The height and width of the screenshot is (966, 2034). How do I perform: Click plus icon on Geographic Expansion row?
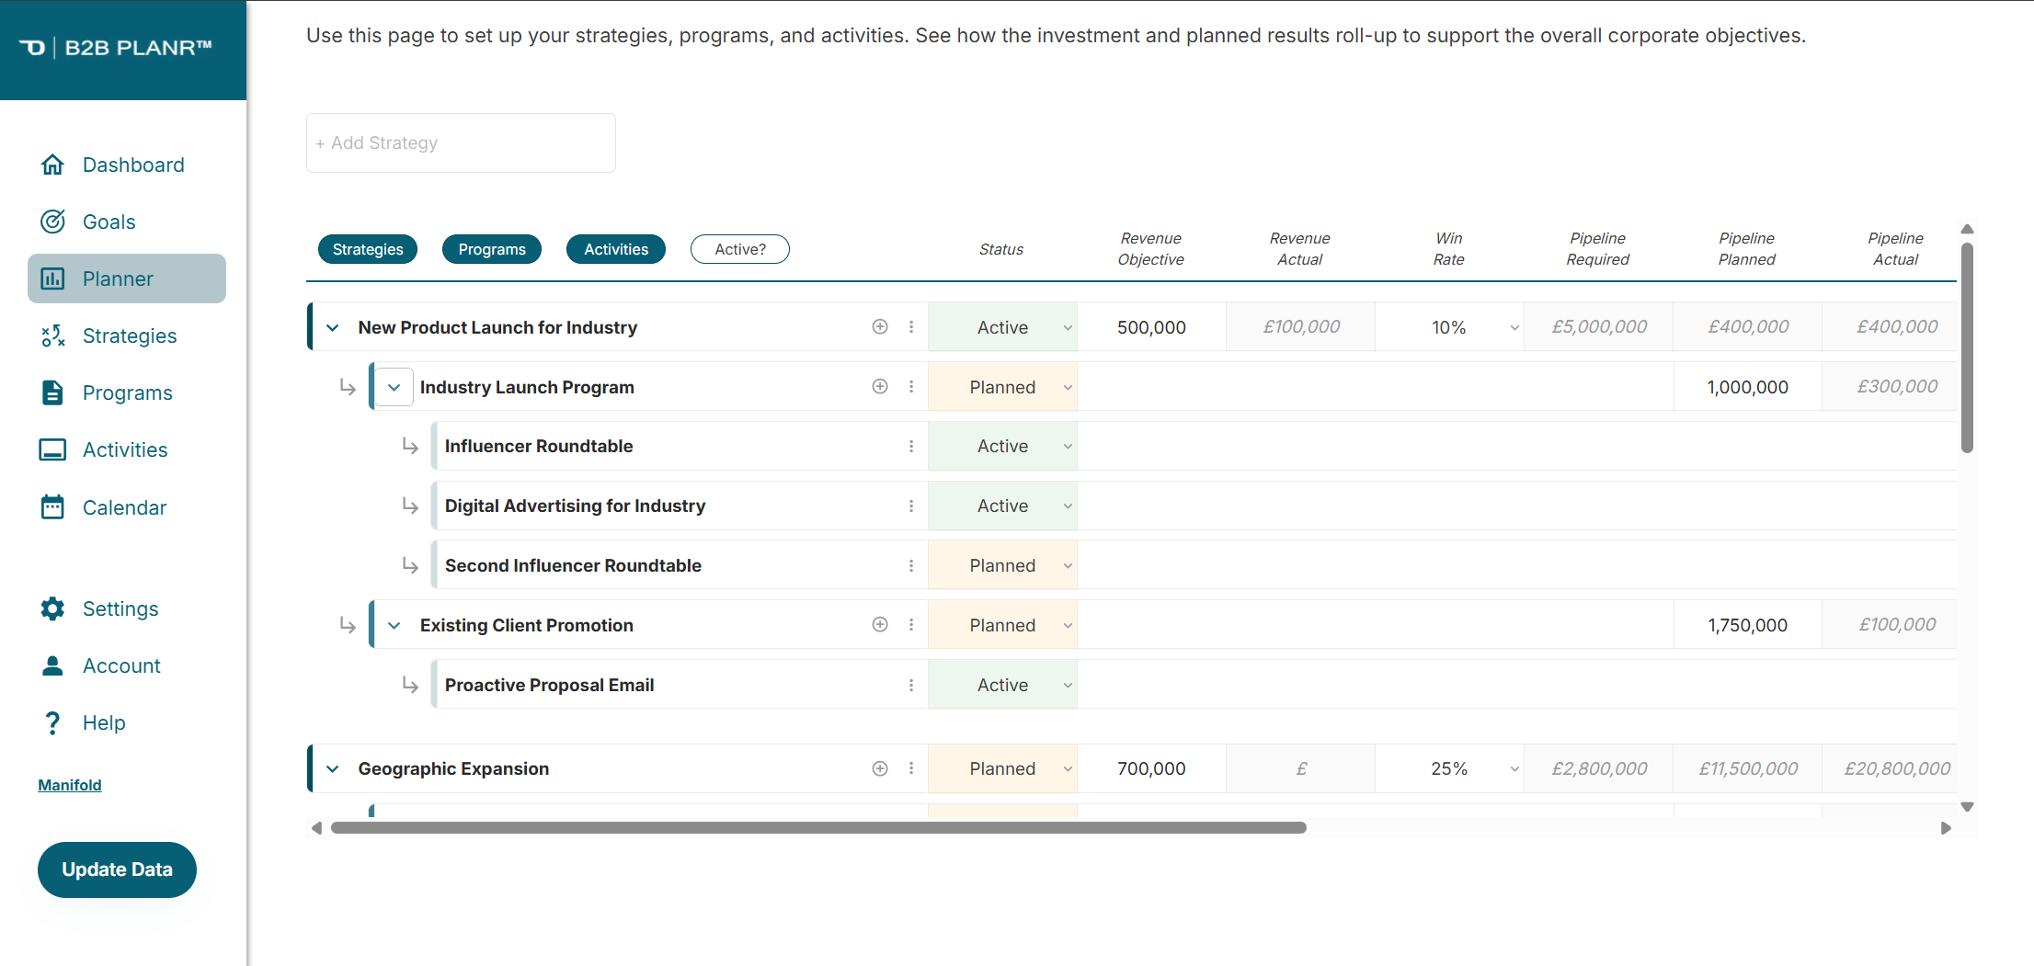pyautogui.click(x=880, y=768)
